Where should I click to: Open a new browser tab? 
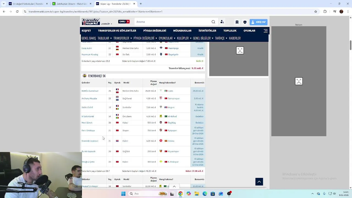pyautogui.click(x=141, y=4)
